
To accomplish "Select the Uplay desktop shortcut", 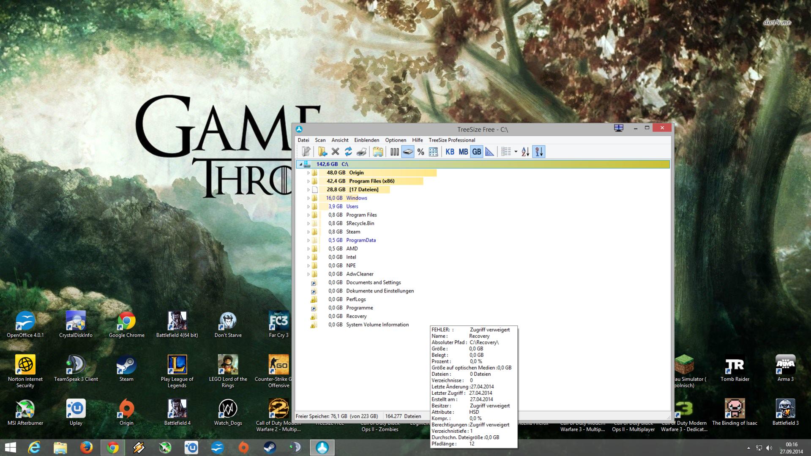I will click(x=76, y=412).
